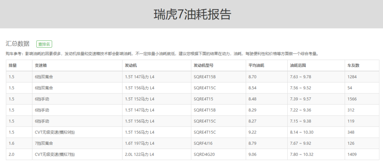The height and width of the screenshot is (162, 383).
Task: Click the range cell 7.56 ~ 9.52
Action: tap(300, 88)
